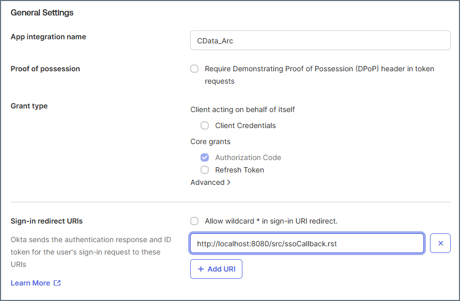Click the external link icon beside Learn More

(x=57, y=283)
